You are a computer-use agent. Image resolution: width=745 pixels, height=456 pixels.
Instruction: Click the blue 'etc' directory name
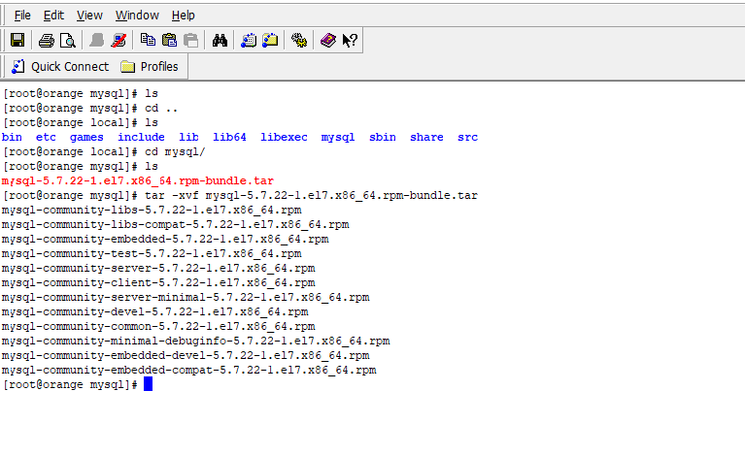46,137
